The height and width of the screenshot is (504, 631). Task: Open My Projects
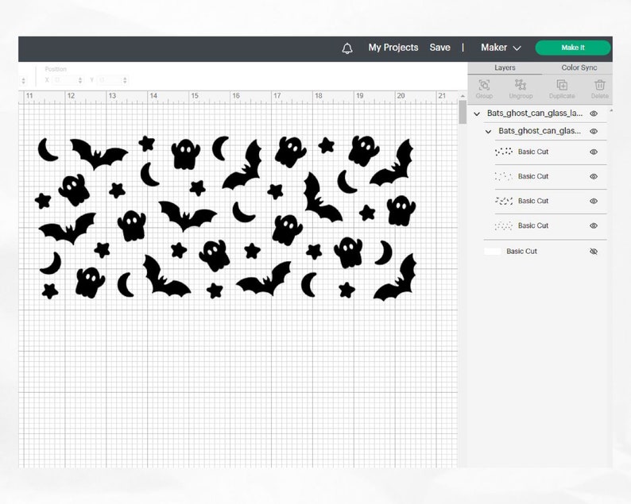(393, 48)
